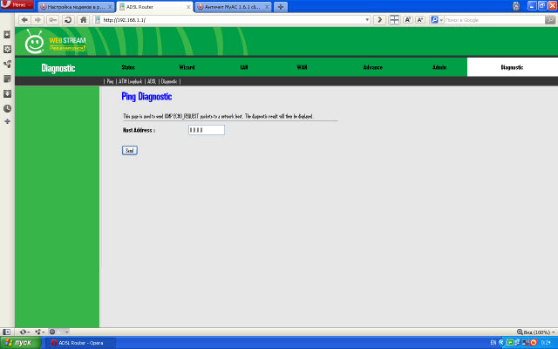
Task: Click the Google search field
Action: click(494, 20)
